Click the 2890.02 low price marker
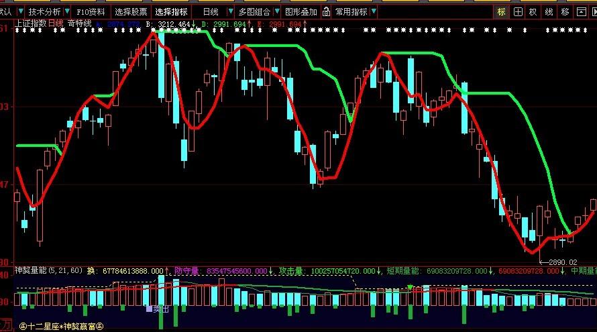The height and width of the screenshot is (332, 597). click(x=562, y=262)
